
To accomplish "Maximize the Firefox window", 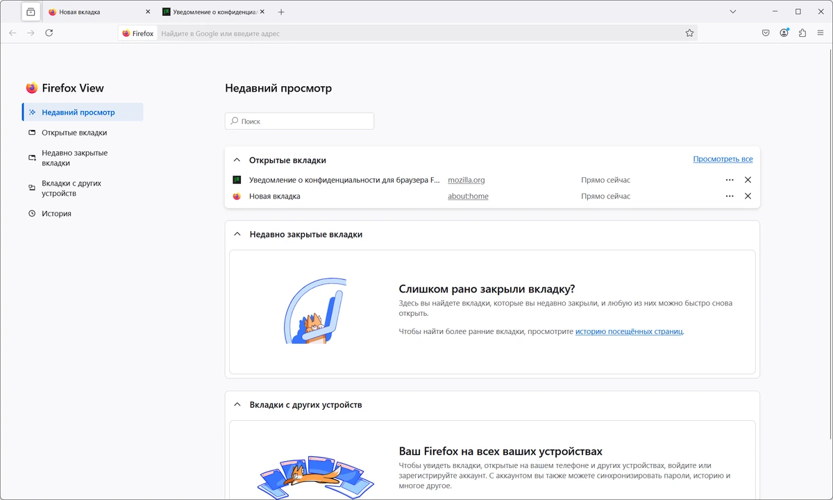I will coord(798,12).
